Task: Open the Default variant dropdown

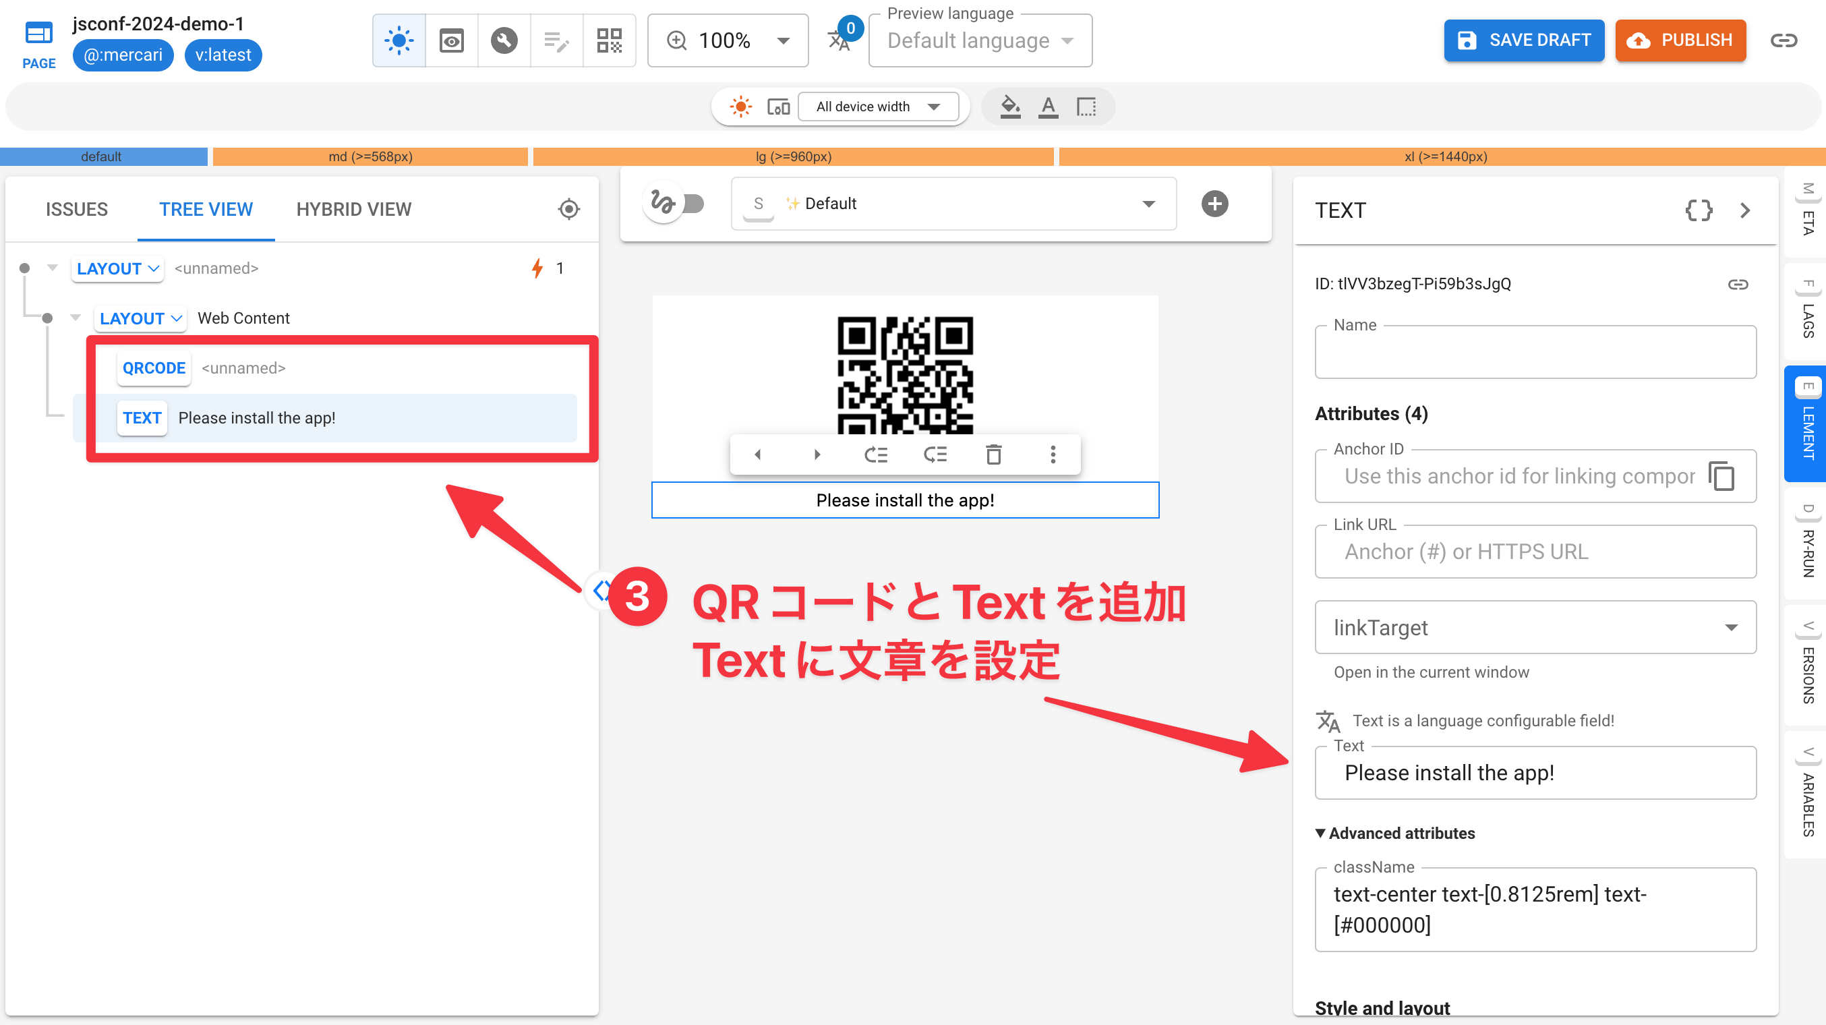Action: [x=953, y=204]
